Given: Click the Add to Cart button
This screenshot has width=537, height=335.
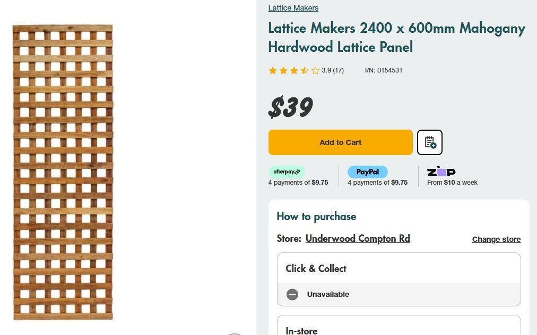Looking at the screenshot, I should click(340, 142).
